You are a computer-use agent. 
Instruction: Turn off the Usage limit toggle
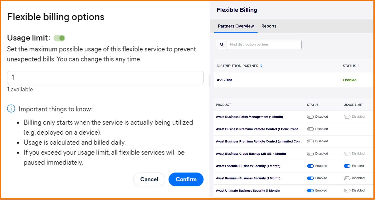click(59, 38)
